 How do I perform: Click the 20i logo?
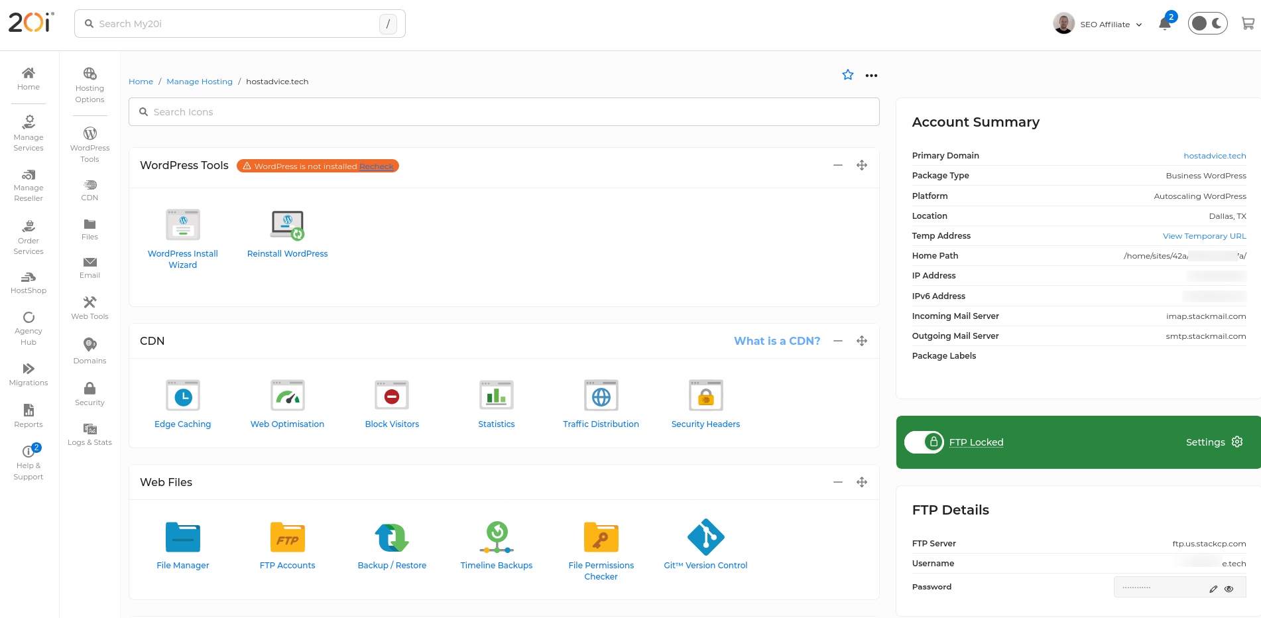click(x=31, y=23)
